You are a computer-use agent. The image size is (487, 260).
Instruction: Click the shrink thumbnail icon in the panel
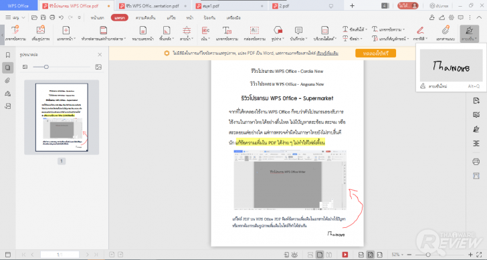pyautogui.click(x=25, y=67)
